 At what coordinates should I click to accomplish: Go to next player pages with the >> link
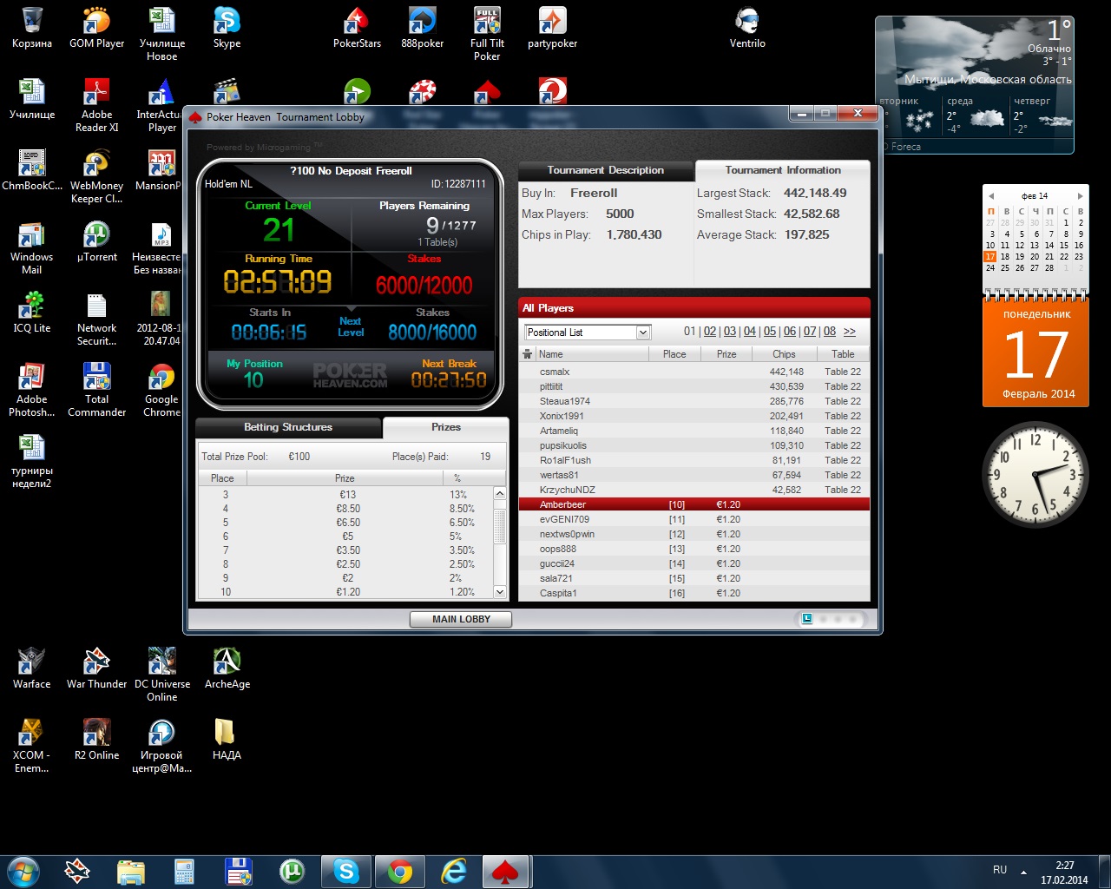[850, 332]
